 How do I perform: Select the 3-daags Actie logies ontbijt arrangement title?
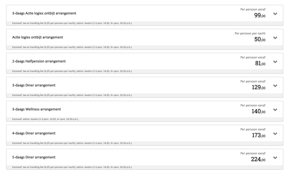44,13
